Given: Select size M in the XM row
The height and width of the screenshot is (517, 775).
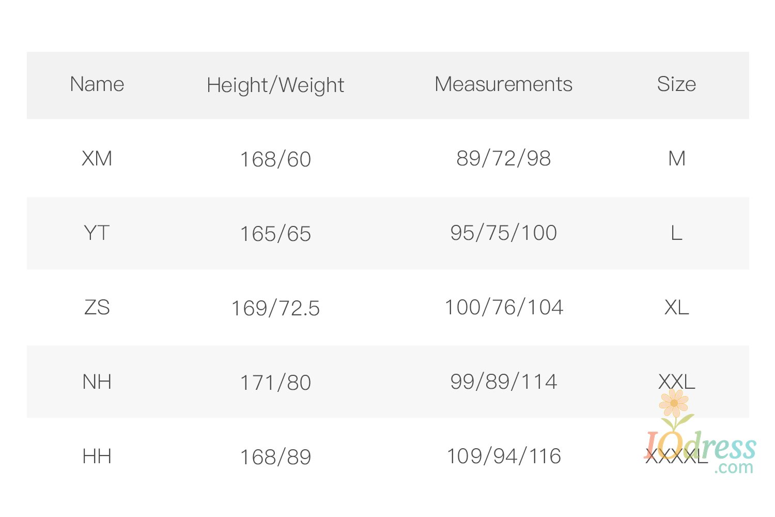Looking at the screenshot, I should click(677, 159).
